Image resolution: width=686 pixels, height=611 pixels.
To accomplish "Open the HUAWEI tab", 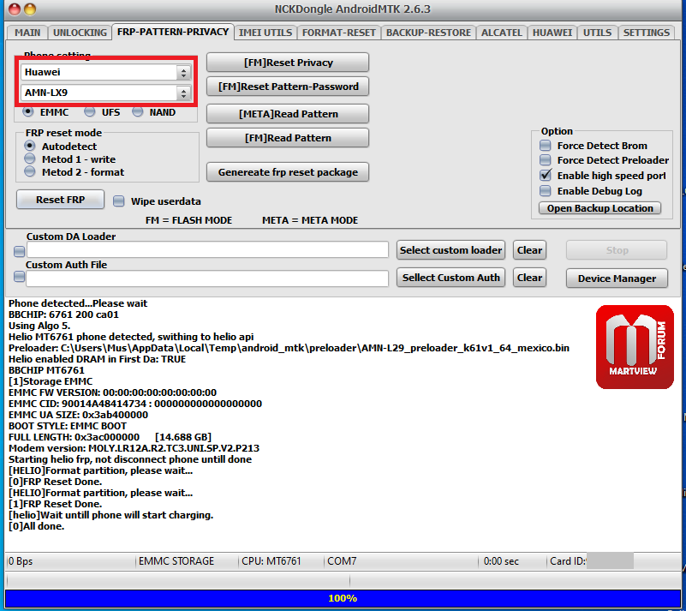I will point(552,33).
